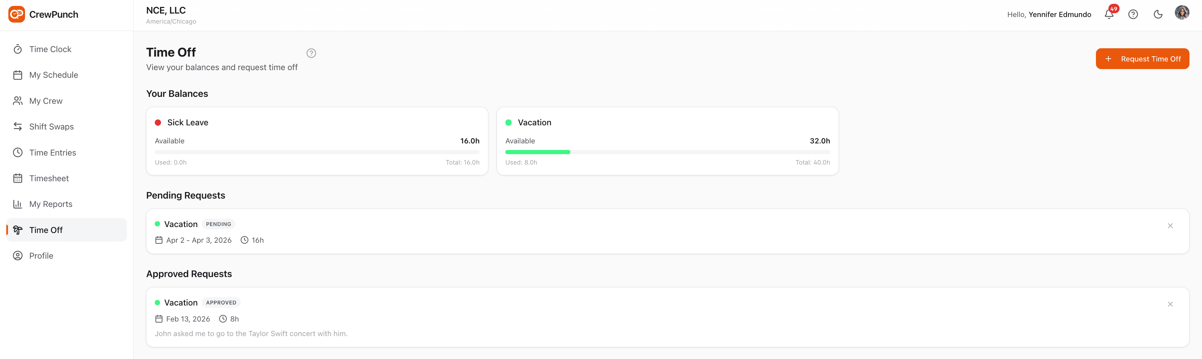Select the Sick Leave balance card
1202x359 pixels.
point(317,141)
